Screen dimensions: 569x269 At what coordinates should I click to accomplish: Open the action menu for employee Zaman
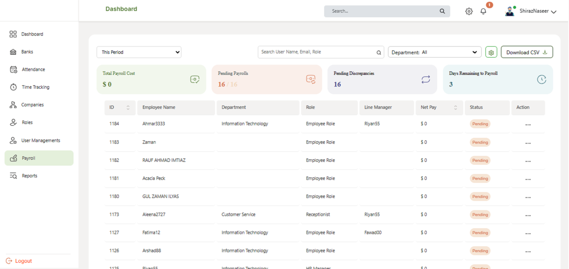528,142
